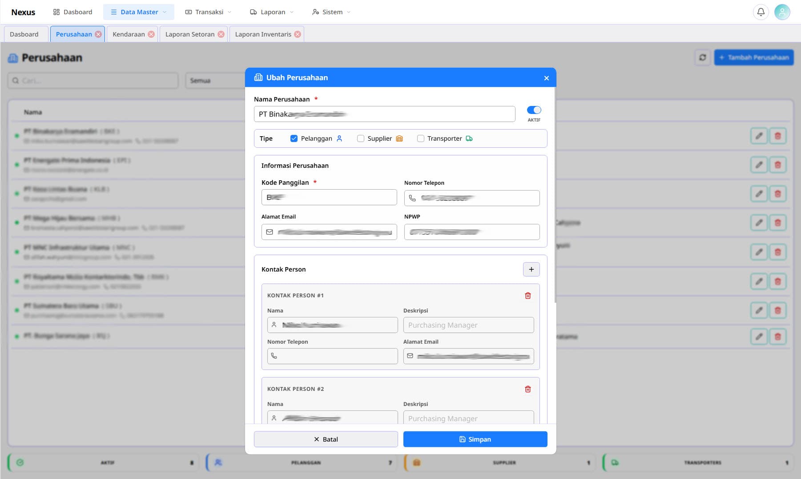
Task: Expand the Sistem dropdown menu
Action: (331, 12)
